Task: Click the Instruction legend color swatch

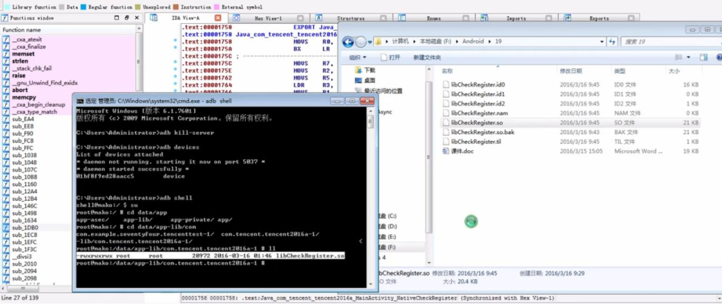Action: 175,7
